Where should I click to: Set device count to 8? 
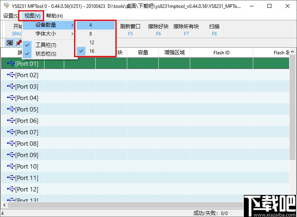pos(95,34)
